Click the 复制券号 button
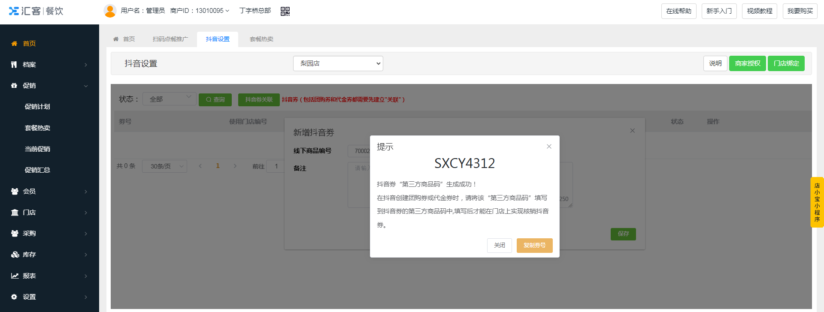The width and height of the screenshot is (824, 312). (534, 245)
